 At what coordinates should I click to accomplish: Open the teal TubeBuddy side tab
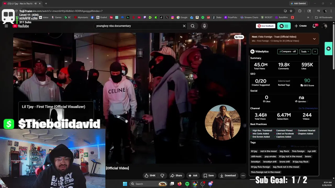click(x=328, y=49)
